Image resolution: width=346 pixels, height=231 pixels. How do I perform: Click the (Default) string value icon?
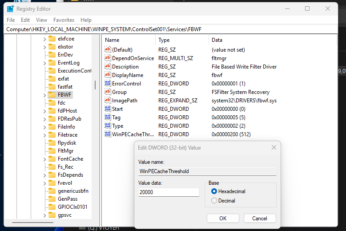pyautogui.click(x=108, y=49)
